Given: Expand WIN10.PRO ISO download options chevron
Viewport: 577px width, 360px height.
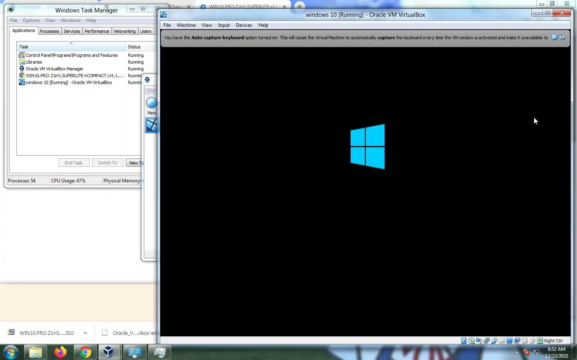Looking at the screenshot, I should pos(85,333).
